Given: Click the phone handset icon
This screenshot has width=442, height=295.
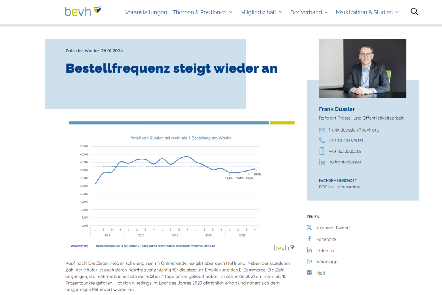Looking at the screenshot, I should click(322, 140).
